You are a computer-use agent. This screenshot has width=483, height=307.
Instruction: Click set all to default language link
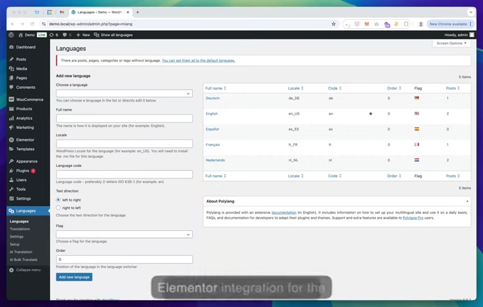(x=199, y=61)
